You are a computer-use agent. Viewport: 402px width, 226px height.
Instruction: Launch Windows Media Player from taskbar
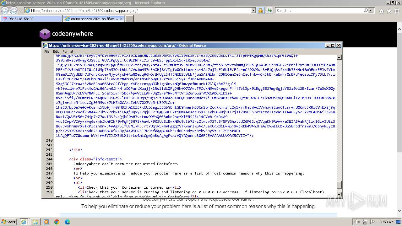point(46,222)
